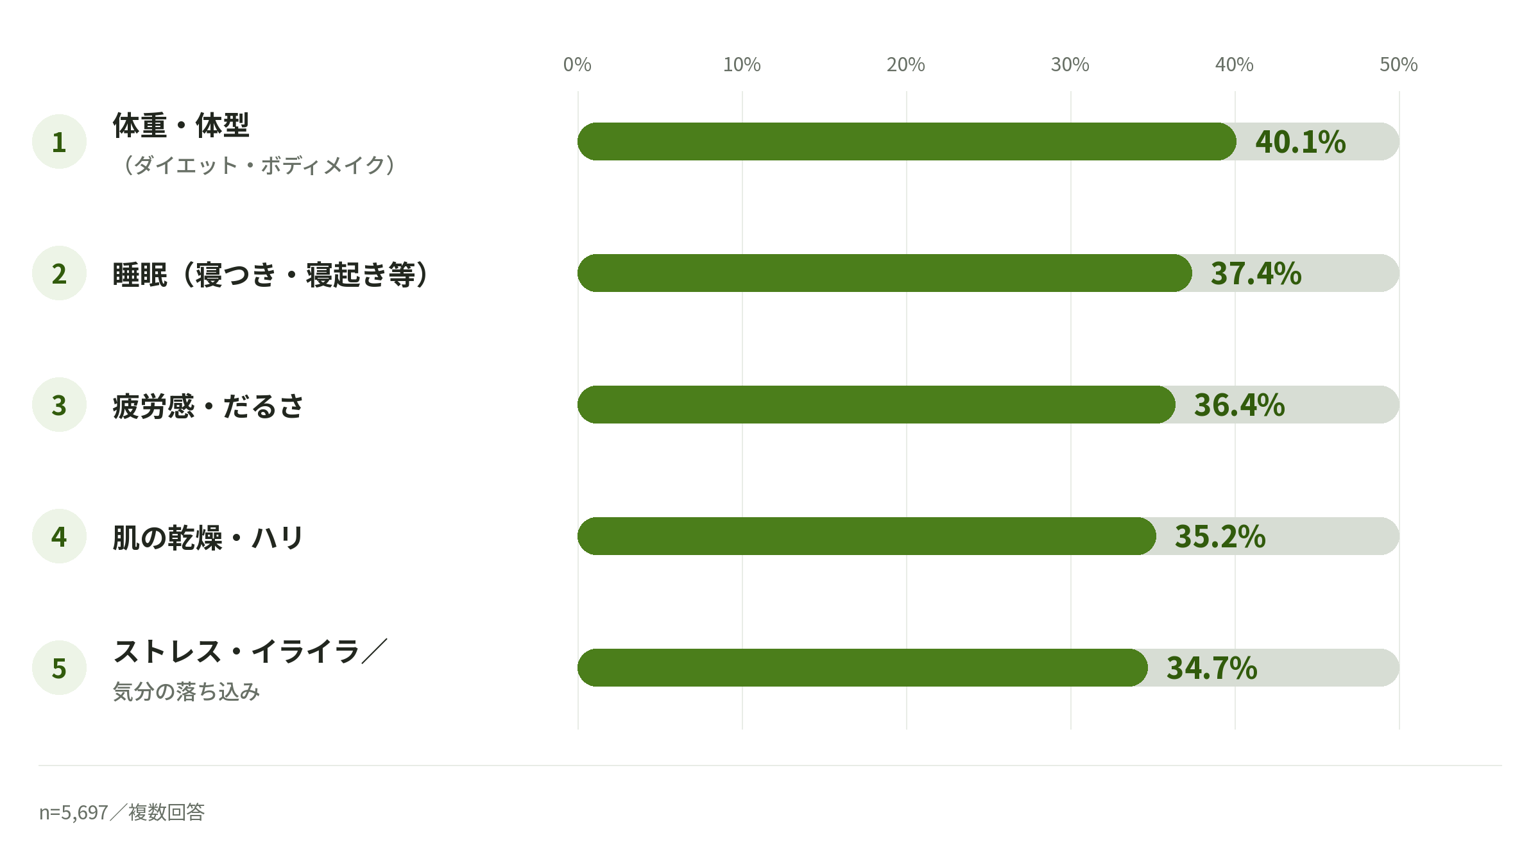Click the rank 4 circle badge
The width and height of the screenshot is (1540, 847).
[59, 536]
